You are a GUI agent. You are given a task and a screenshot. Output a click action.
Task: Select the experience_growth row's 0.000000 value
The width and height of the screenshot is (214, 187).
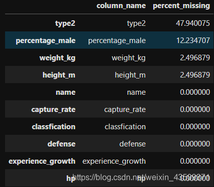(195, 161)
